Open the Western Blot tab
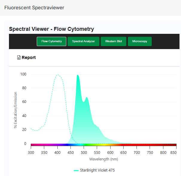Screen dimensions: 181x176 point(113,41)
